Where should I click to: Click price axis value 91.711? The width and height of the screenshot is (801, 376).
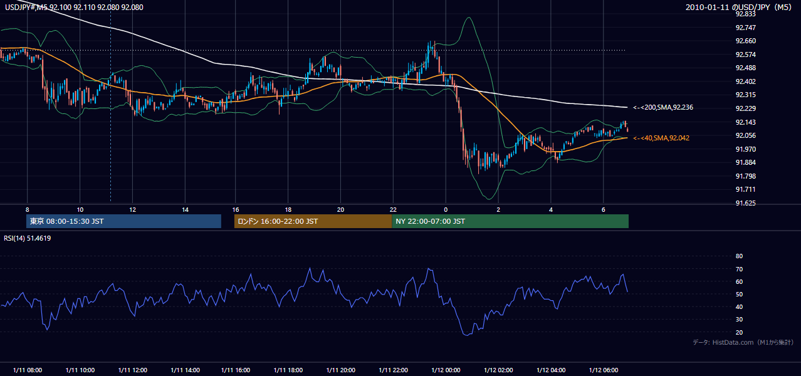tap(745, 189)
